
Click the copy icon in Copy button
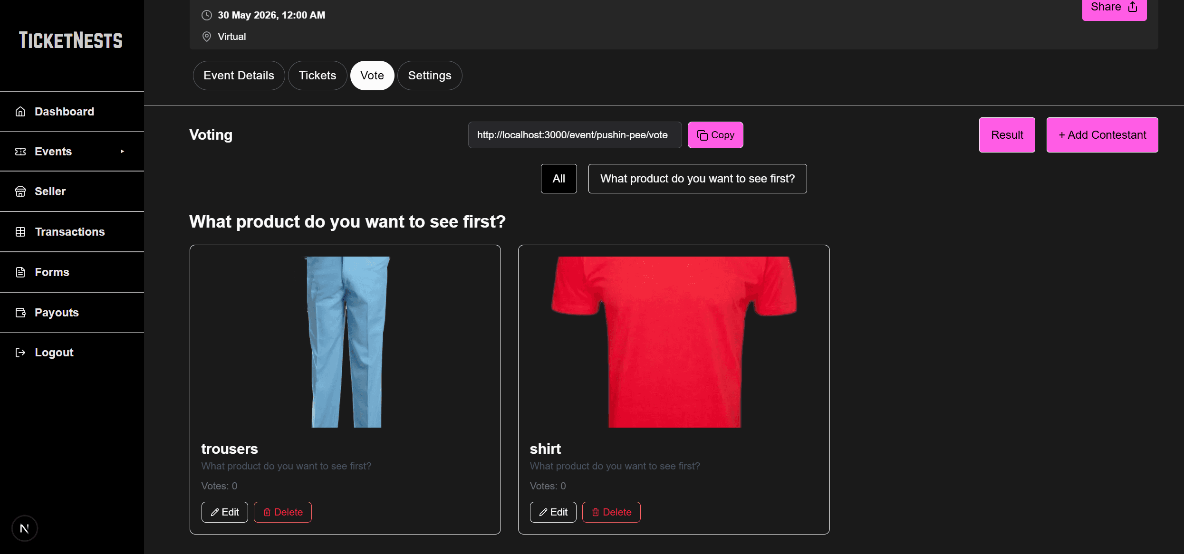pos(702,135)
